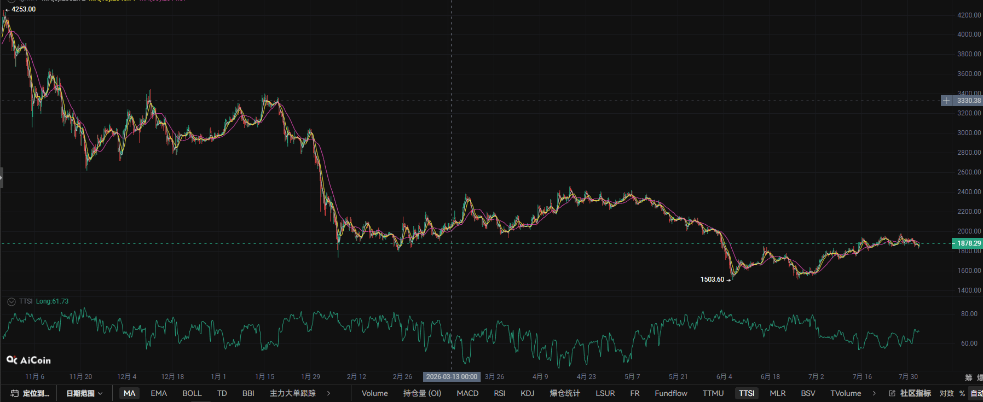Add the KDJ sub-indicator

click(528, 393)
